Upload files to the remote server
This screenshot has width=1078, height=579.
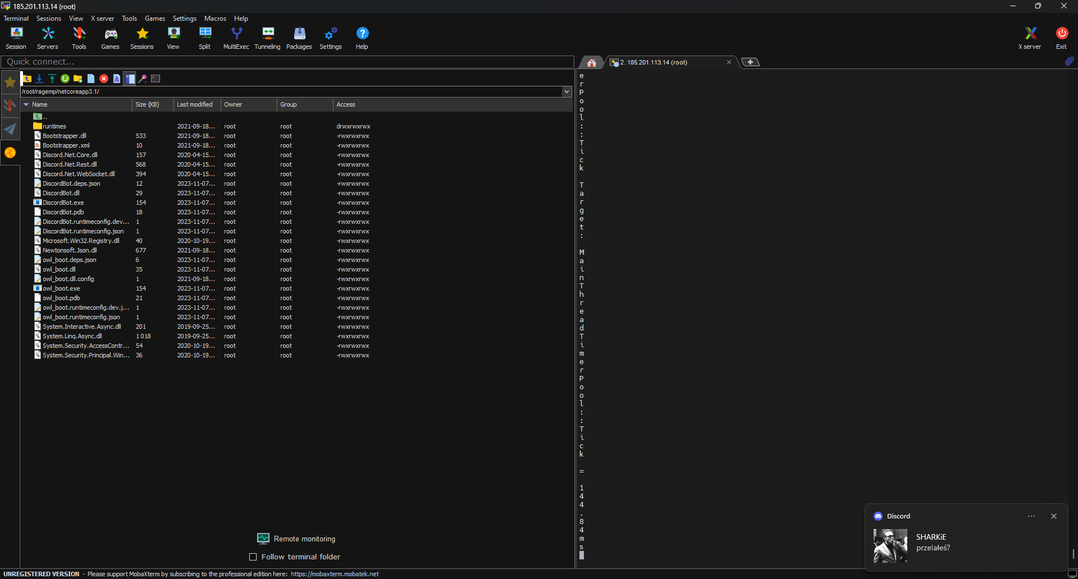pos(52,79)
